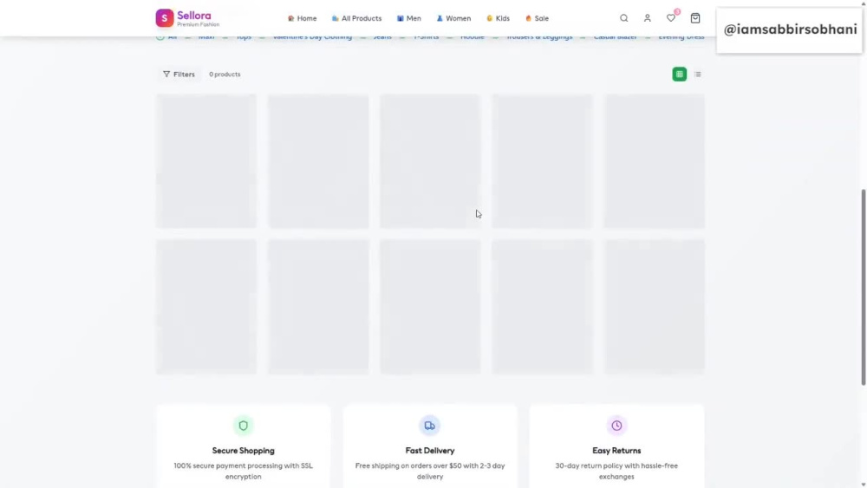Screen dimensions: 867x488
Task: Click '30-day return policy' description text
Action: [x=616, y=471]
